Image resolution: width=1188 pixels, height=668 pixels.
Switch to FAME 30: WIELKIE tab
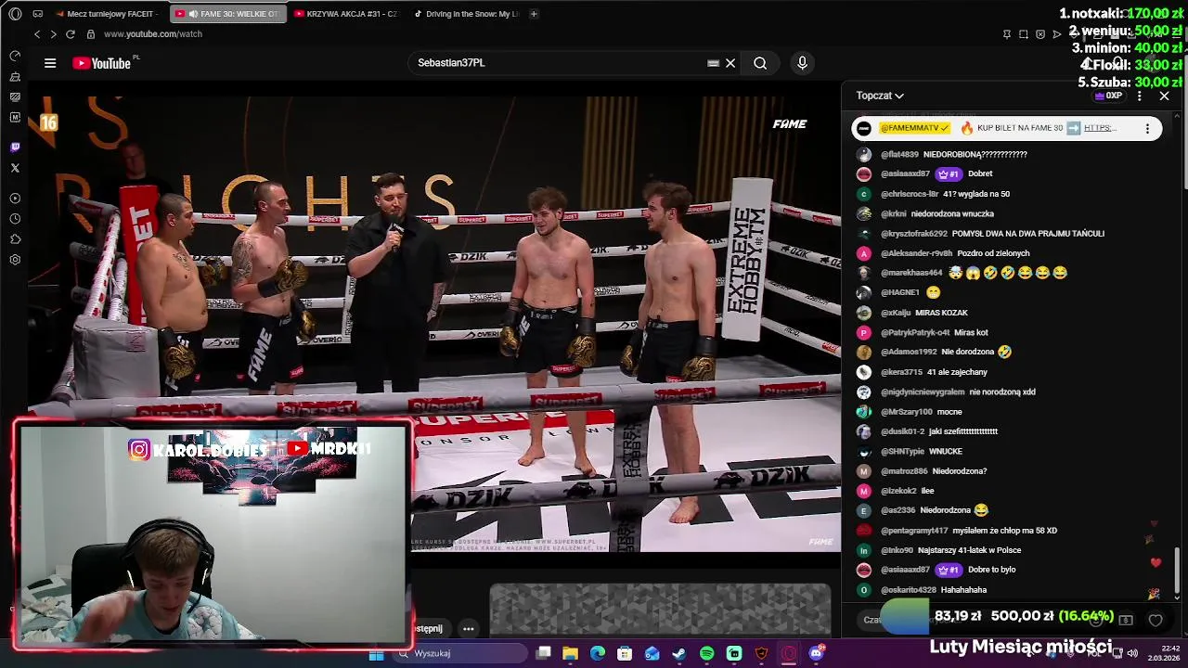coord(227,14)
